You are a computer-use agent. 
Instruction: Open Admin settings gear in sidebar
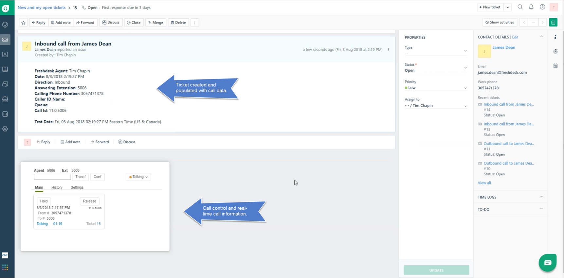5,129
